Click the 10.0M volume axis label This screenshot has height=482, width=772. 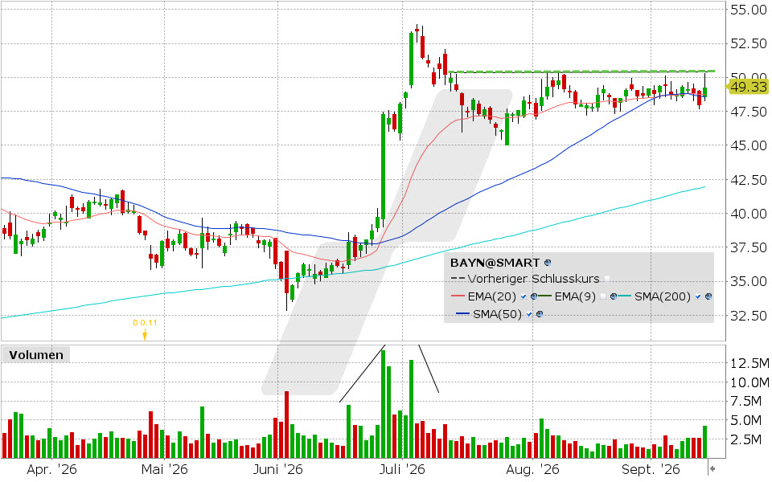[x=749, y=382]
